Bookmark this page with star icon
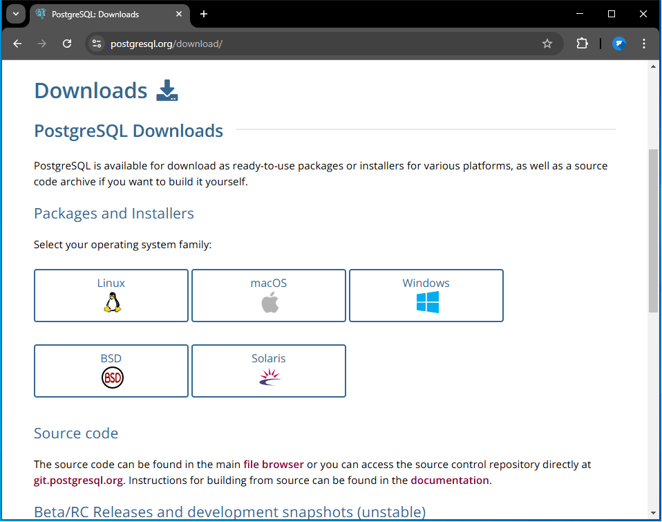Image resolution: width=662 pixels, height=522 pixels. [547, 44]
